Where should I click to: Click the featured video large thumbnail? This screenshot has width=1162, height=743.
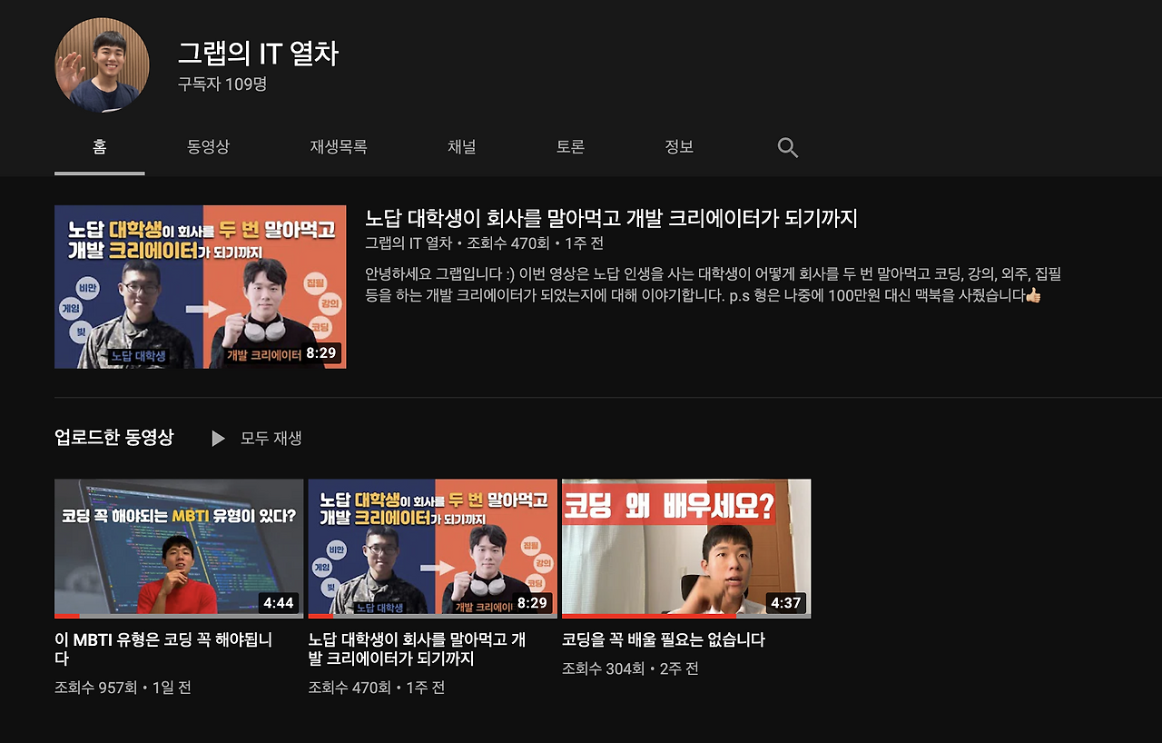point(200,286)
